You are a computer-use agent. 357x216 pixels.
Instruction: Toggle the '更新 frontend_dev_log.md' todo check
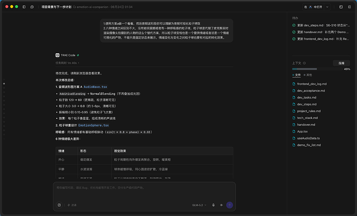pyautogui.click(x=294, y=39)
